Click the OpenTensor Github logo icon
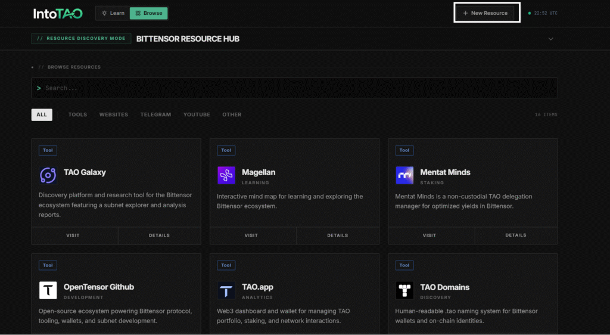Viewport: 610px width, 335px height. (48, 290)
